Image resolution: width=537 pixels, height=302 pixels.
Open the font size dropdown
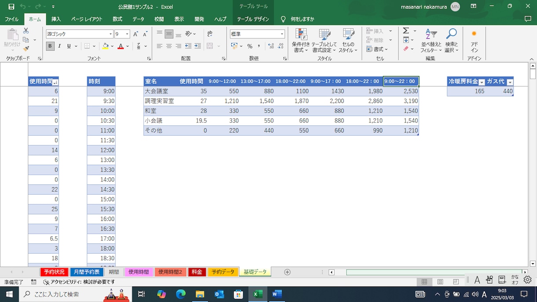coord(127,34)
